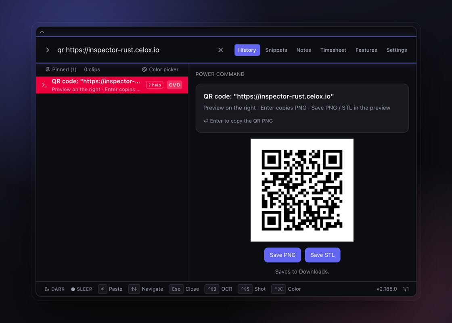This screenshot has width=452, height=323.
Task: Click the Enter key icon for Paste
Action: point(103,289)
